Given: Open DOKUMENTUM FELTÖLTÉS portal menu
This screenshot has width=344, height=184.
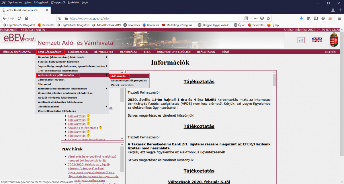Looking at the screenshot, I should coord(174,52).
